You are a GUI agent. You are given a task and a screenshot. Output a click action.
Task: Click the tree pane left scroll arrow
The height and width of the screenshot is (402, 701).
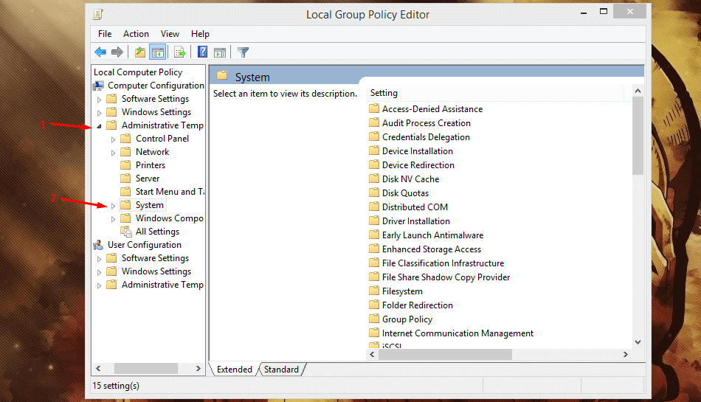(98, 369)
